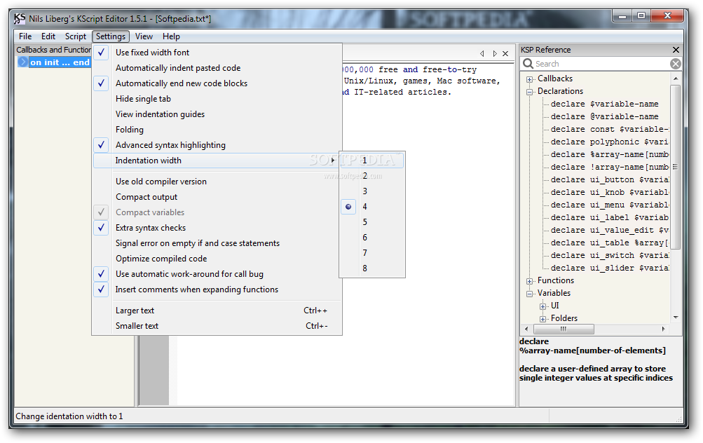Click the magnifier icon in KSP Reference search
Screen dimensions: 703x443
click(528, 64)
